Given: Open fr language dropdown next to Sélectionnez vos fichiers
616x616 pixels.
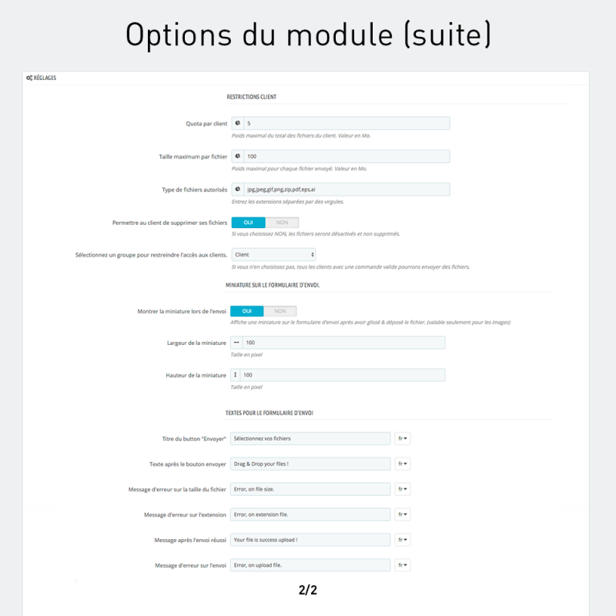Looking at the screenshot, I should point(401,438).
